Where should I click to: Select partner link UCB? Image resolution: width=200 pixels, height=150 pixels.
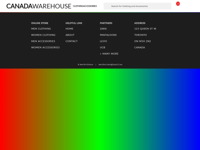[x=103, y=47]
